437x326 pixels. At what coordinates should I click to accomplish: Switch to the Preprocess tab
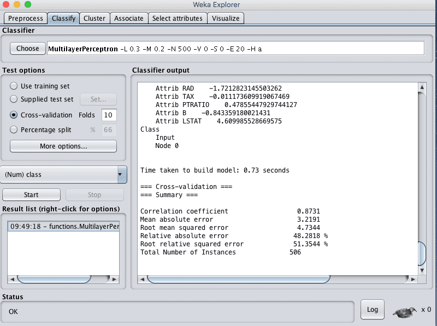pos(25,19)
